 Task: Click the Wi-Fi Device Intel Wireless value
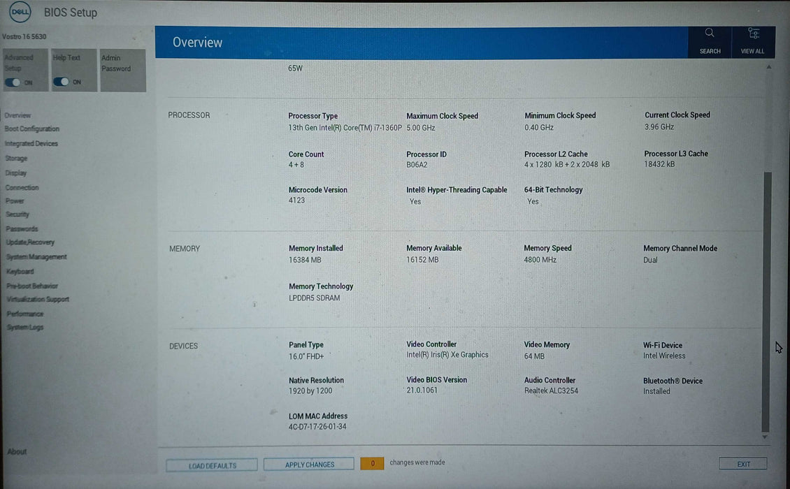click(664, 356)
